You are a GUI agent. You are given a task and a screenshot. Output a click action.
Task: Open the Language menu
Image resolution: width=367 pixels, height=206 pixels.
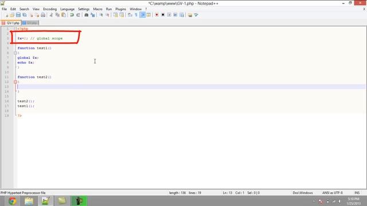[68, 9]
